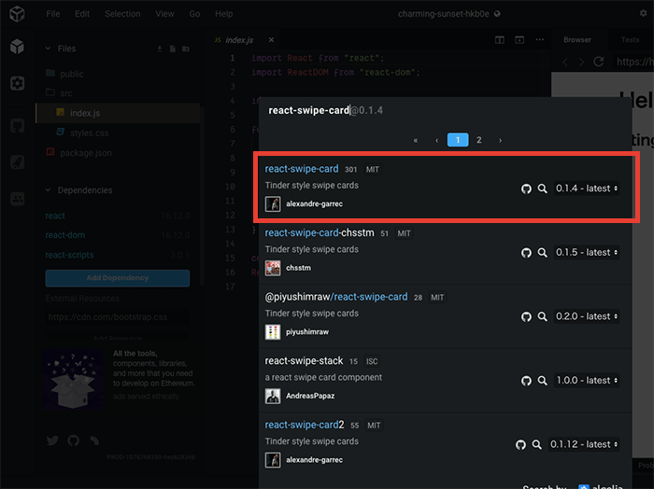The image size is (654, 489).
Task: Click the react-swipe-card2 package name
Action: (x=305, y=425)
